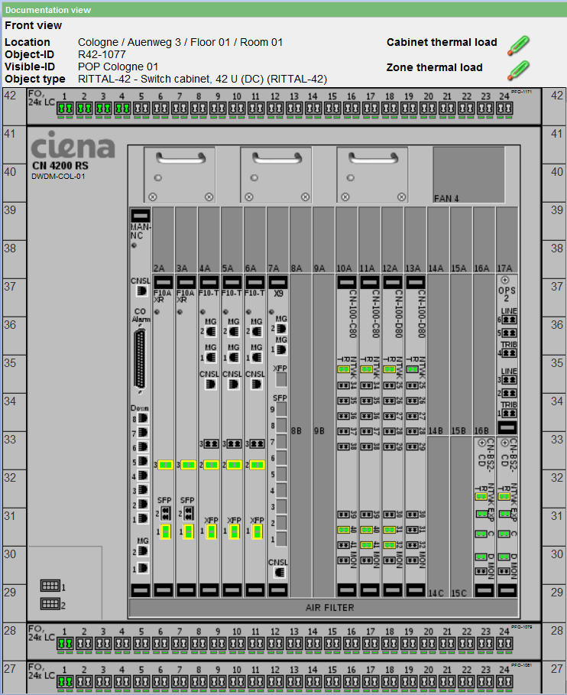Click Down port 8 on the management card
The height and width of the screenshot is (695, 567).
click(x=142, y=420)
